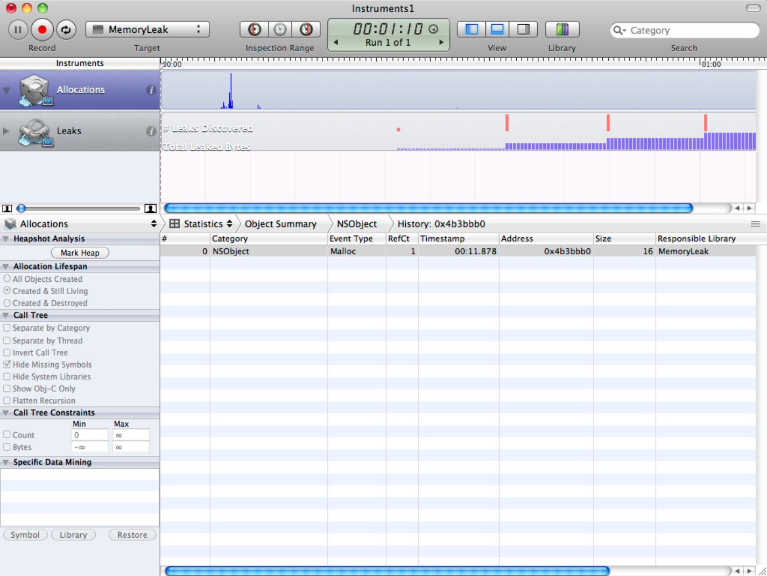The height and width of the screenshot is (576, 767).
Task: Open search filter magnifier dropdown
Action: [x=620, y=30]
